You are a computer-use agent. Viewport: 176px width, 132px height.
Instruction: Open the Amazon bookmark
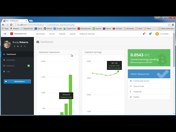(15, 29)
